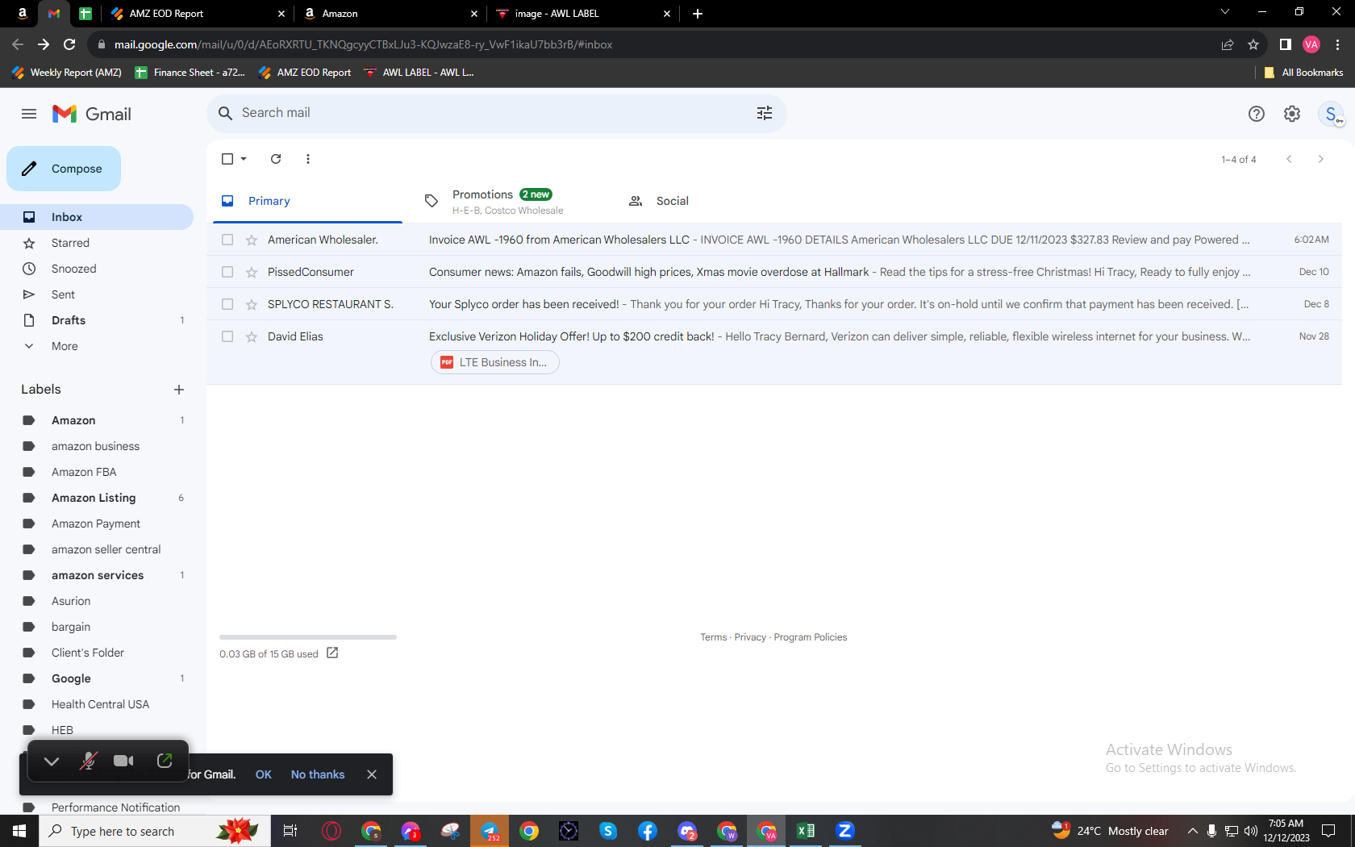This screenshot has width=1355, height=847.
Task: Open the Sent folder
Action: (97, 294)
